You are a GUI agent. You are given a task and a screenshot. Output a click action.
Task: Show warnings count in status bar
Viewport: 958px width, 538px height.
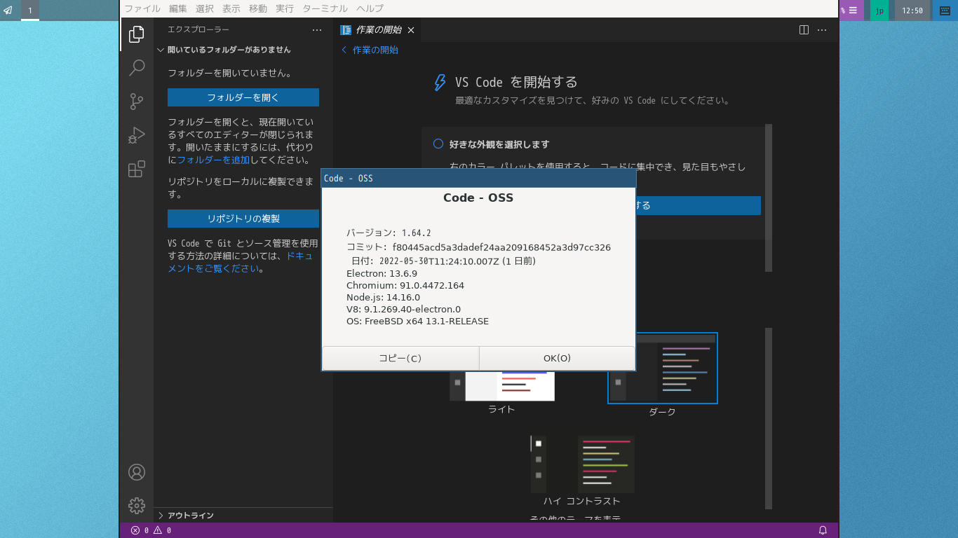163,530
